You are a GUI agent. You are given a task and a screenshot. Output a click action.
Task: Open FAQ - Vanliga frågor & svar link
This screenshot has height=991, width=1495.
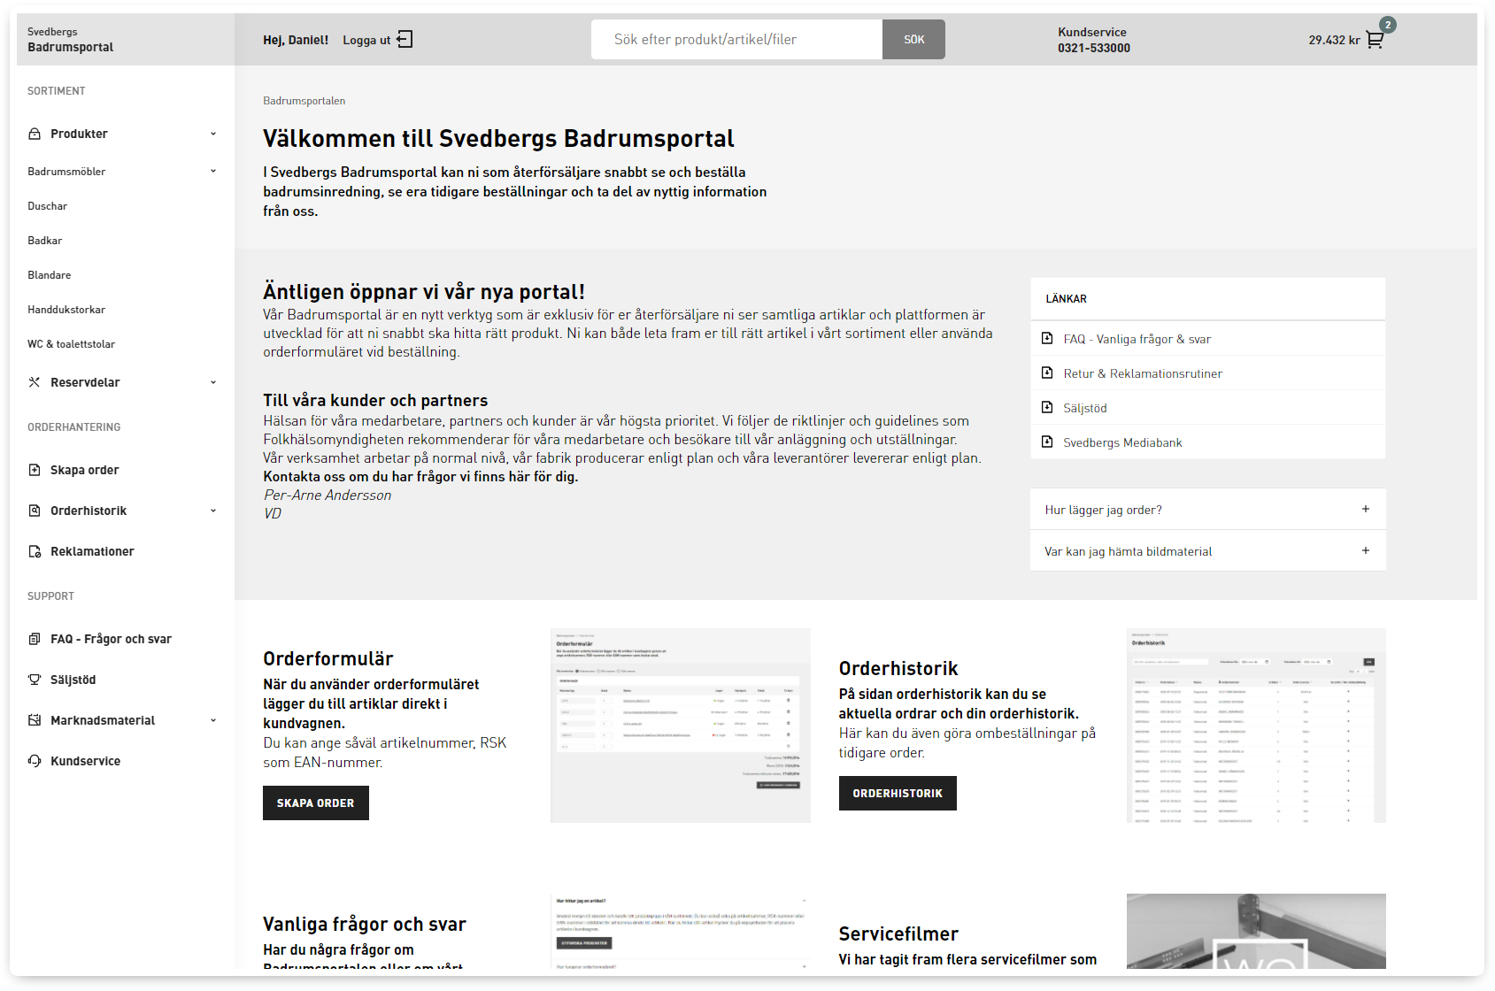click(x=1137, y=339)
